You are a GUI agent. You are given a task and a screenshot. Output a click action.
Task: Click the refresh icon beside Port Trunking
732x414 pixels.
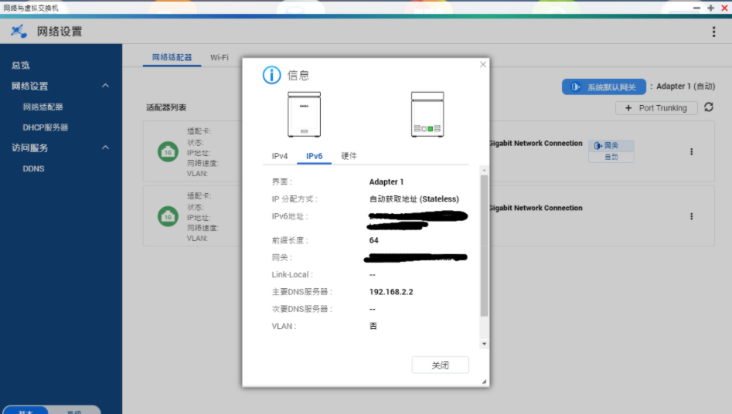pos(709,107)
